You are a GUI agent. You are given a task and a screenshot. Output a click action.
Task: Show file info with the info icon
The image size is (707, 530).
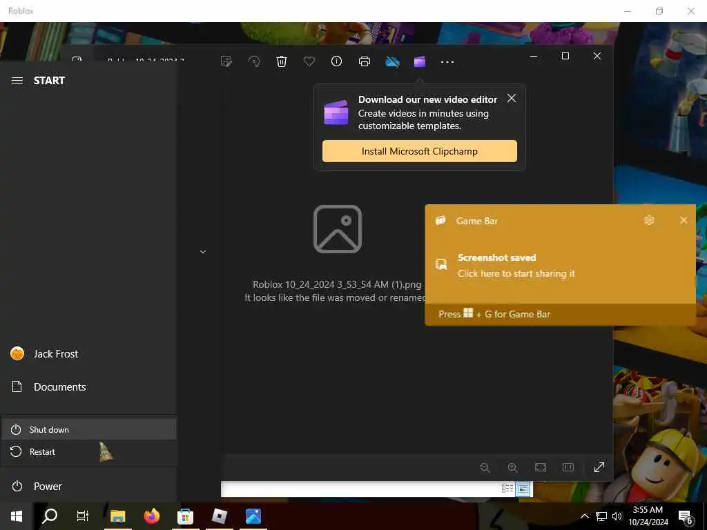336,61
